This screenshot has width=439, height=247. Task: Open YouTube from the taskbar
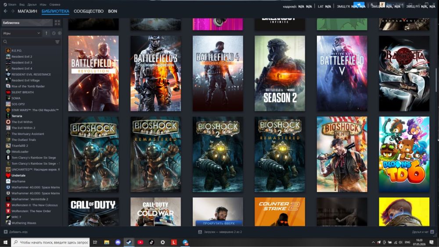coord(140,242)
